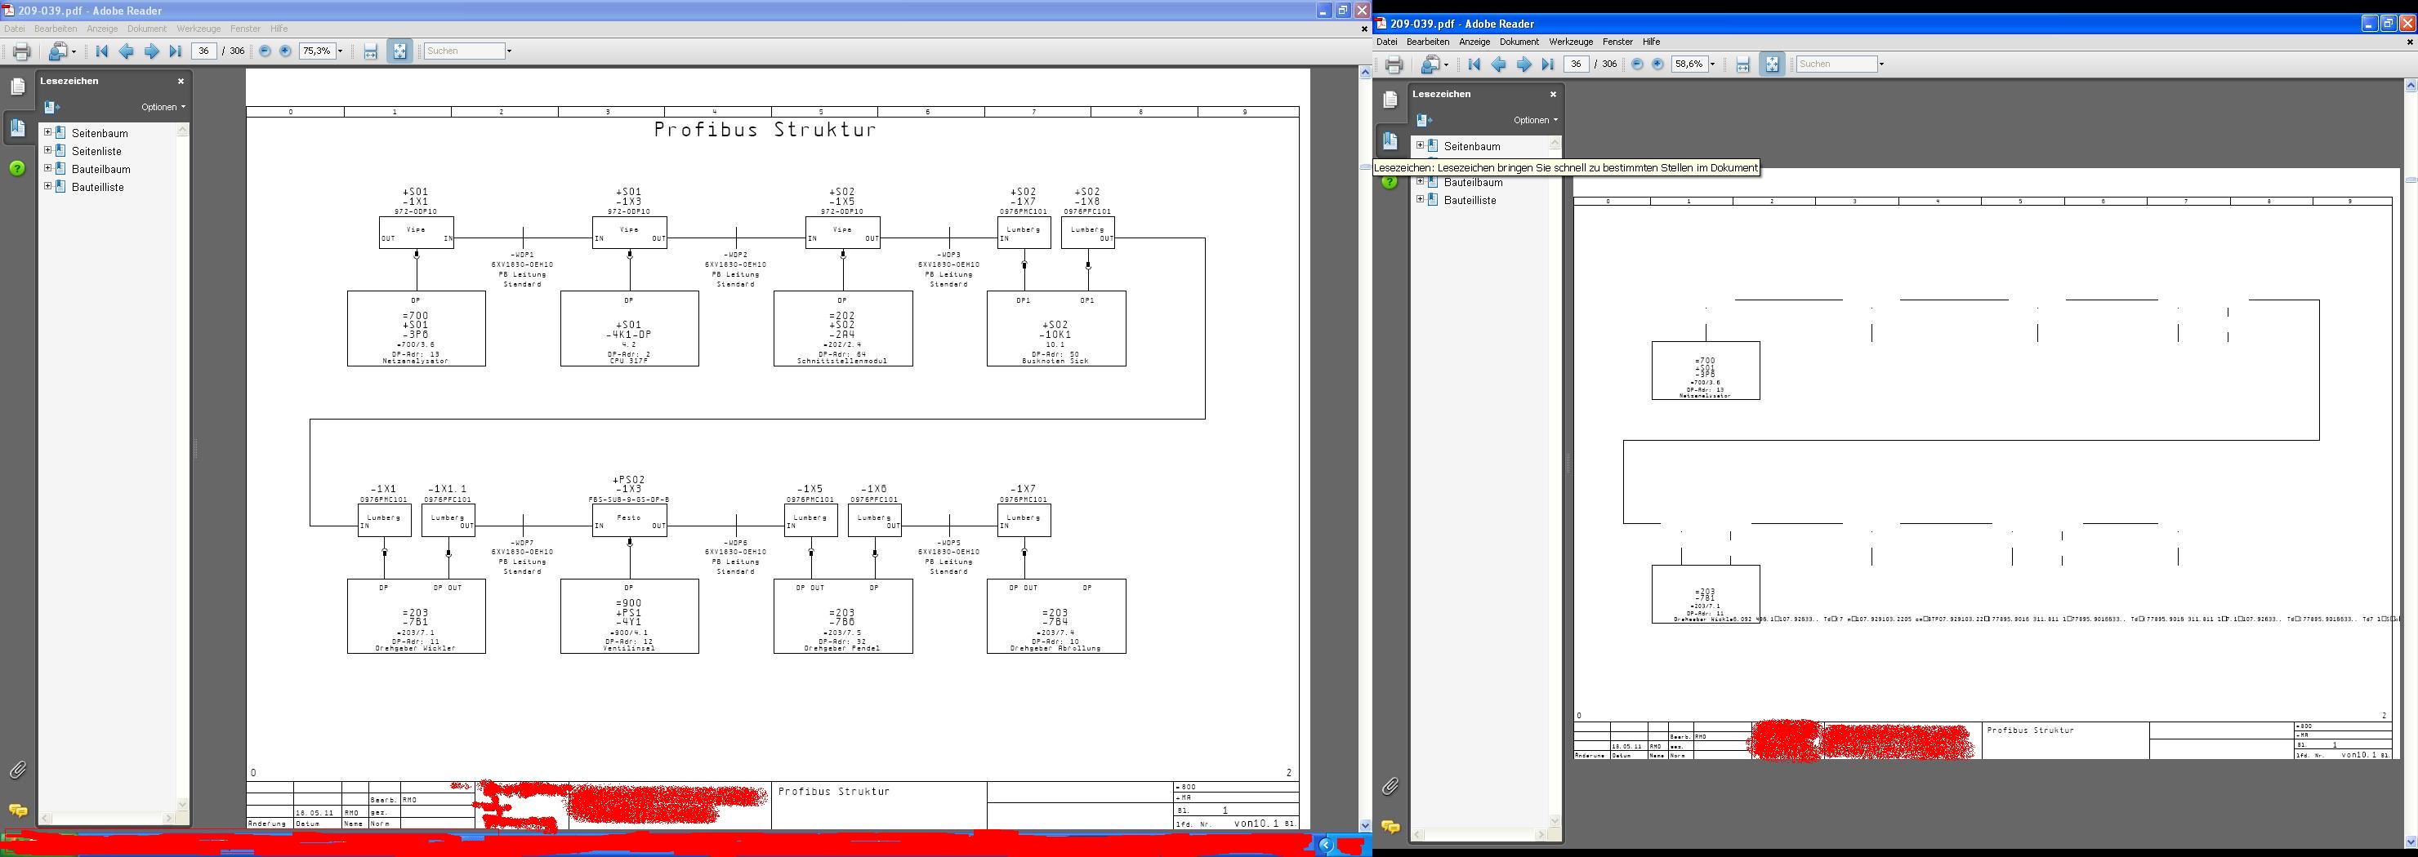The height and width of the screenshot is (857, 2418).
Task: Expand Seitenbaum bookmark in right window
Action: pos(1421,145)
